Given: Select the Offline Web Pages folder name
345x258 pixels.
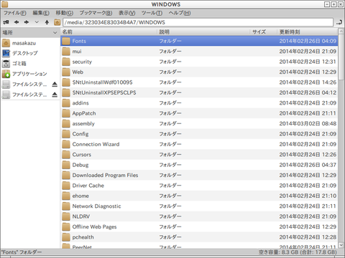Looking at the screenshot, I should coord(94,227).
